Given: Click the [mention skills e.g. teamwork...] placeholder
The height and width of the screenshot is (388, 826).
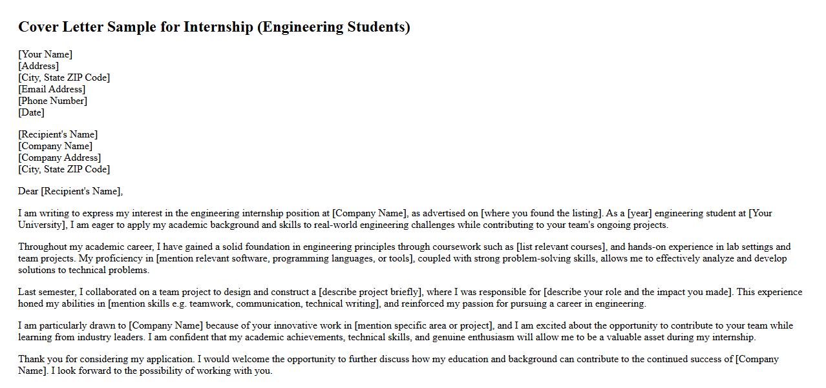Looking at the screenshot, I should [244, 303].
